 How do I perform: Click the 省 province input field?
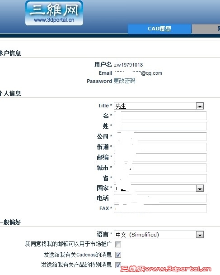pyautogui.click(x=160, y=178)
